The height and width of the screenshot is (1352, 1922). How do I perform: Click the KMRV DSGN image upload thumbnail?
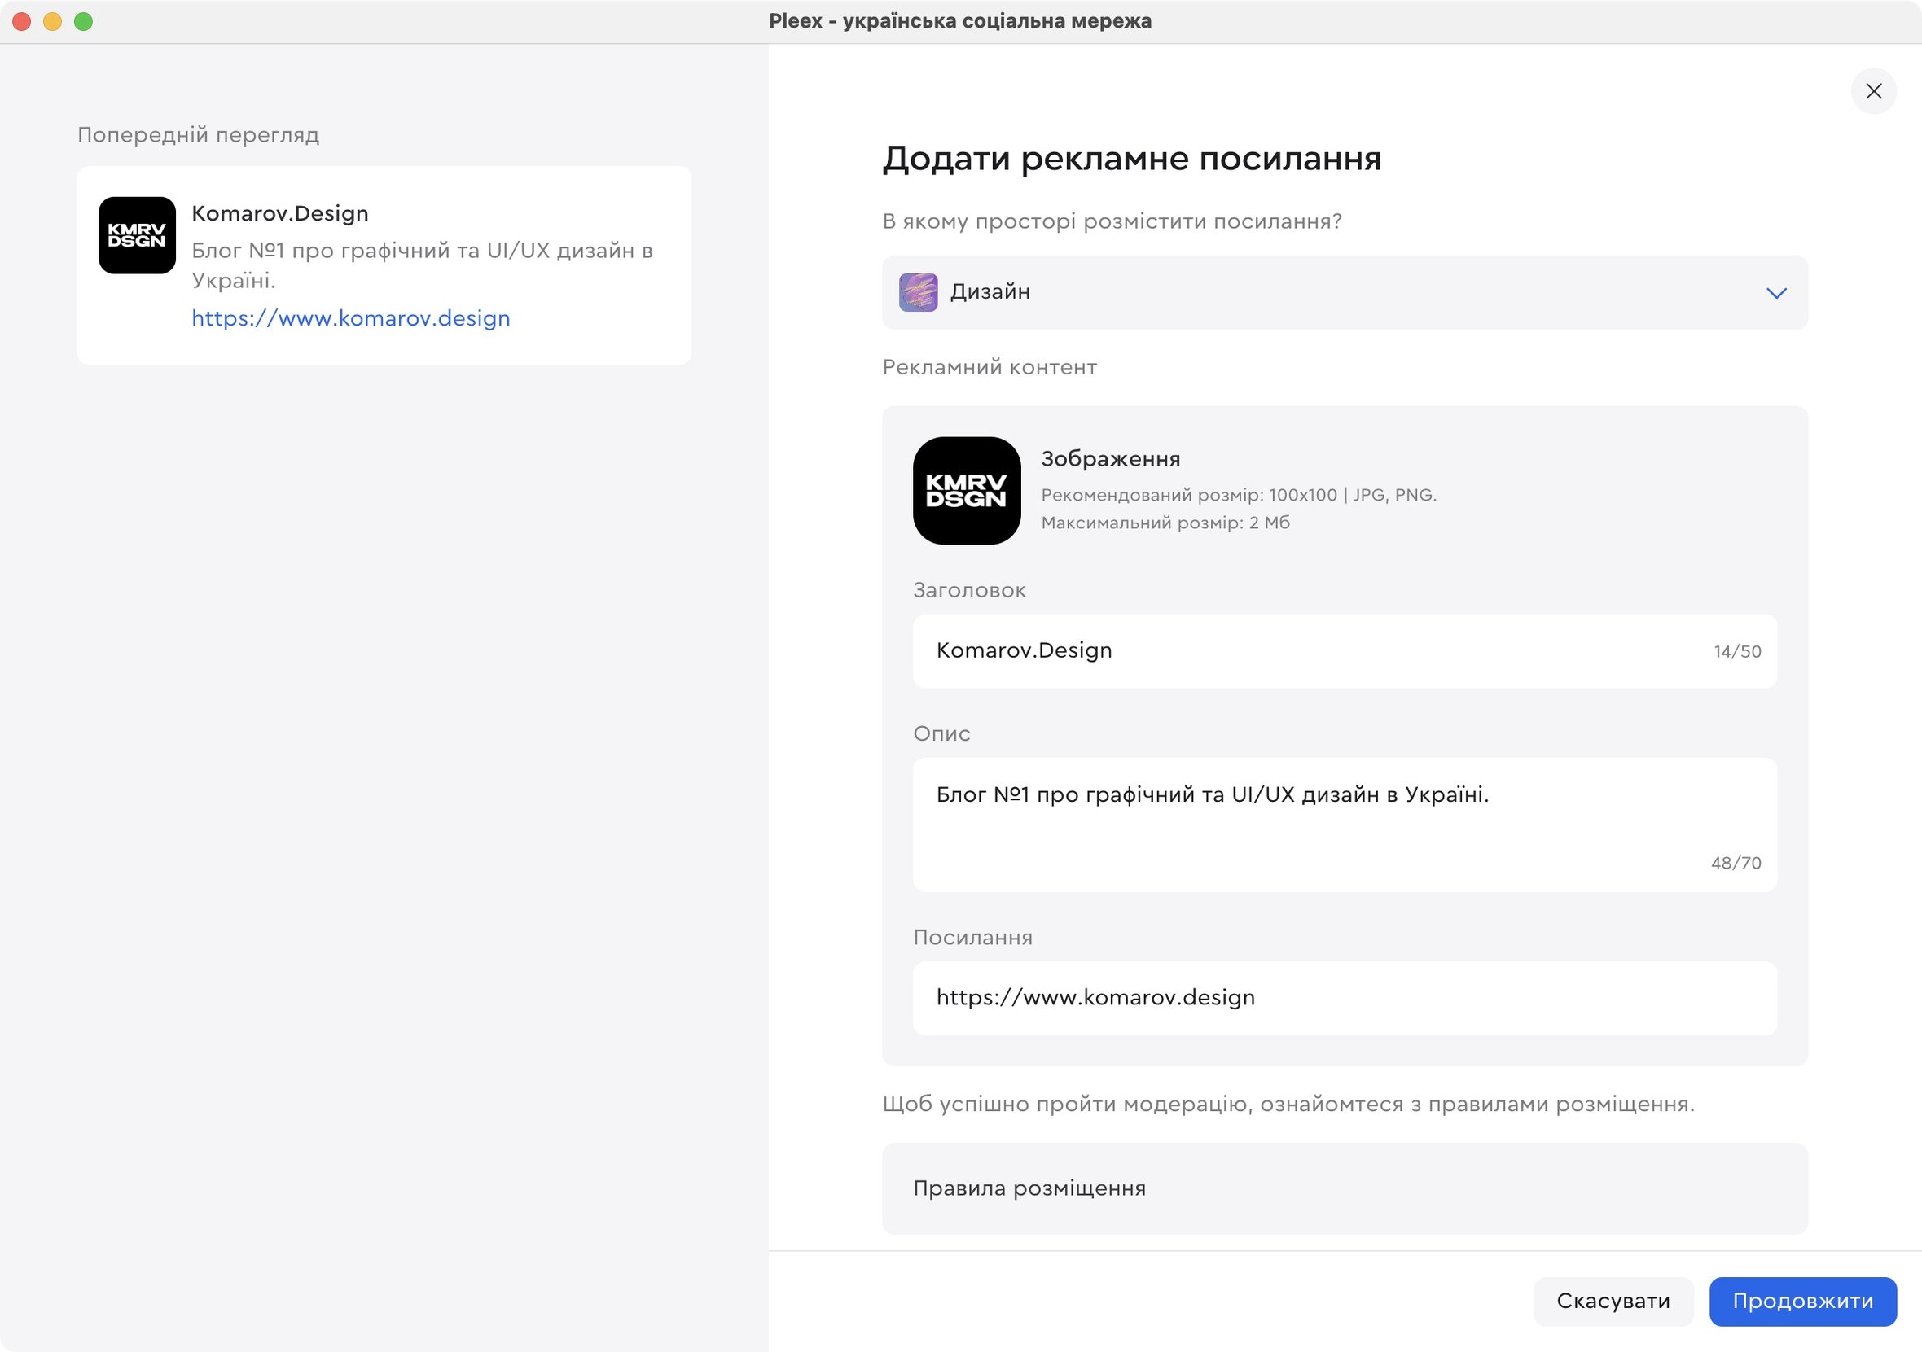(x=967, y=491)
